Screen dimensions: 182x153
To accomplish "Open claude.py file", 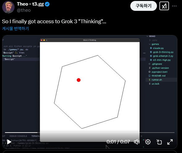I will point(158,48).
